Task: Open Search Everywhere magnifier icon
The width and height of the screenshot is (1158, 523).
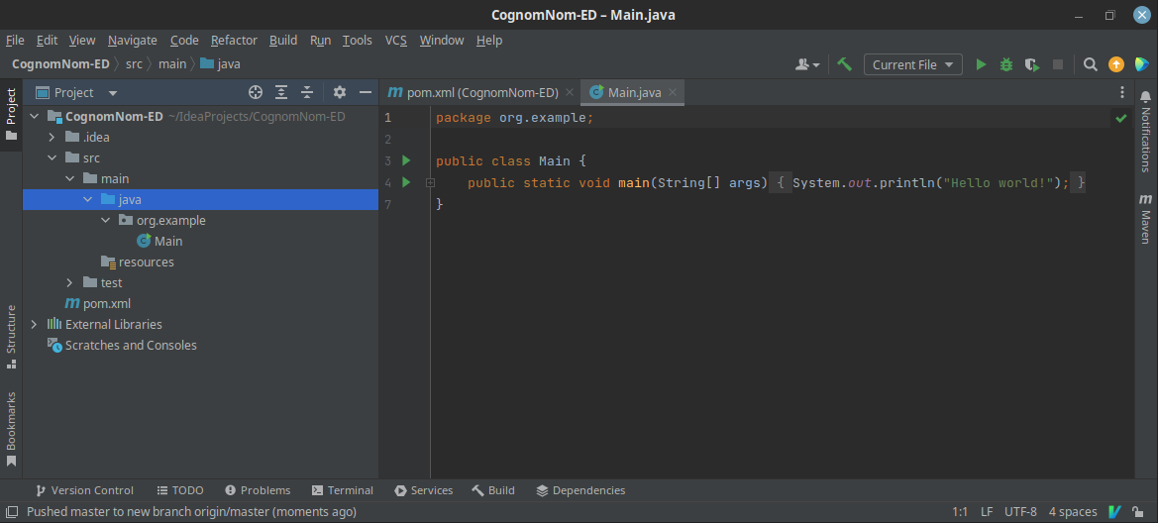Action: (1090, 64)
